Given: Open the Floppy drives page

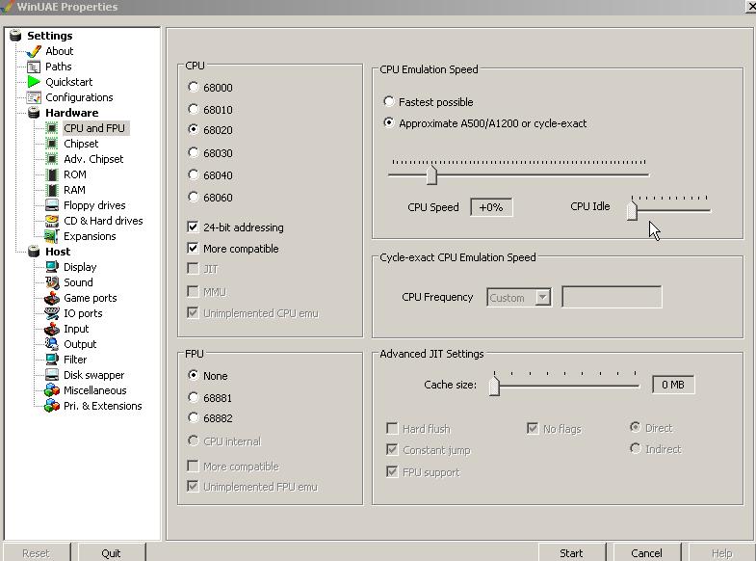Looking at the screenshot, I should pyautogui.click(x=94, y=205).
